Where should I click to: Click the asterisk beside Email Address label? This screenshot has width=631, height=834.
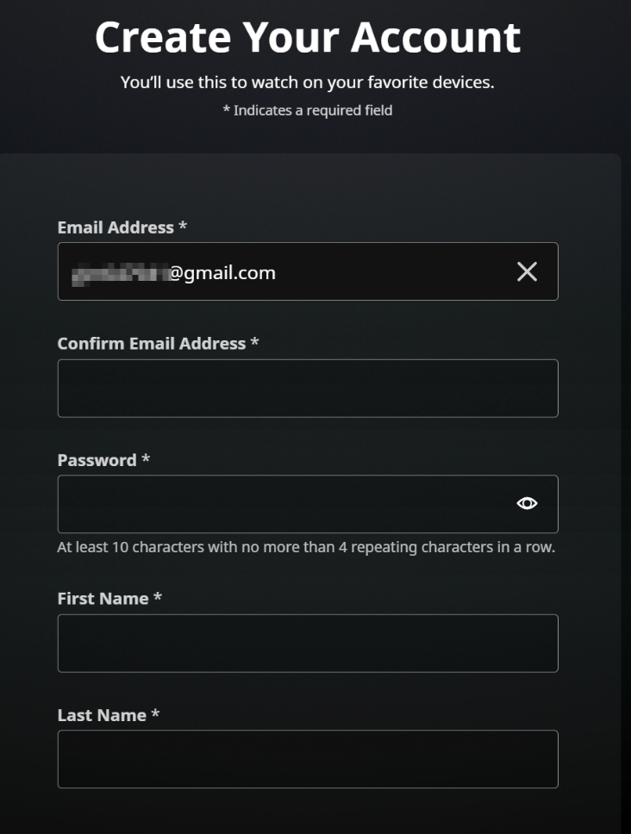tap(183, 227)
